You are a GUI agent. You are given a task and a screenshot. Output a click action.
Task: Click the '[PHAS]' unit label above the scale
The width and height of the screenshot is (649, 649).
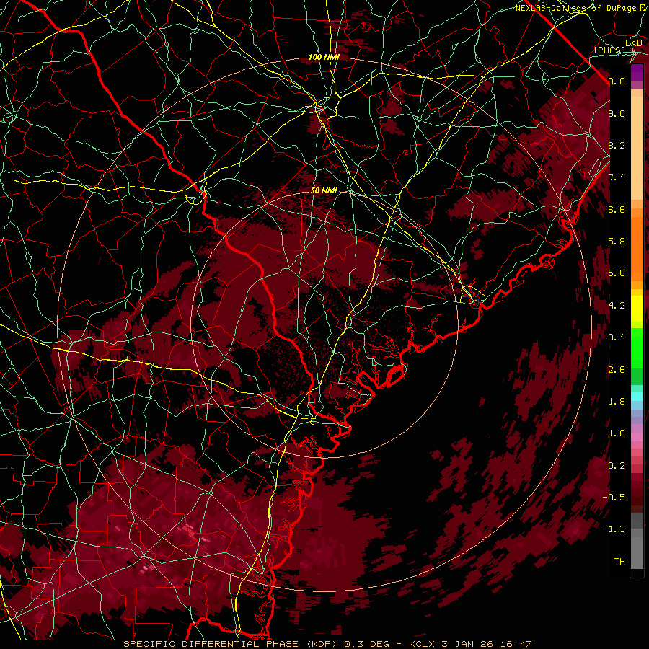609,50
